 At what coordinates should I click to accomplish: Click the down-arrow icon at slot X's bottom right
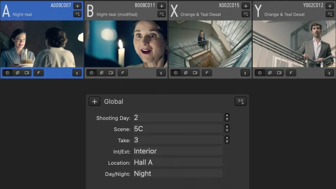pyautogui.click(x=245, y=73)
